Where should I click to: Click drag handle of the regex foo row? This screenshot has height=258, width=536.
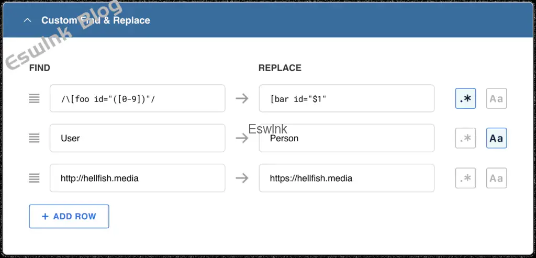(x=35, y=98)
